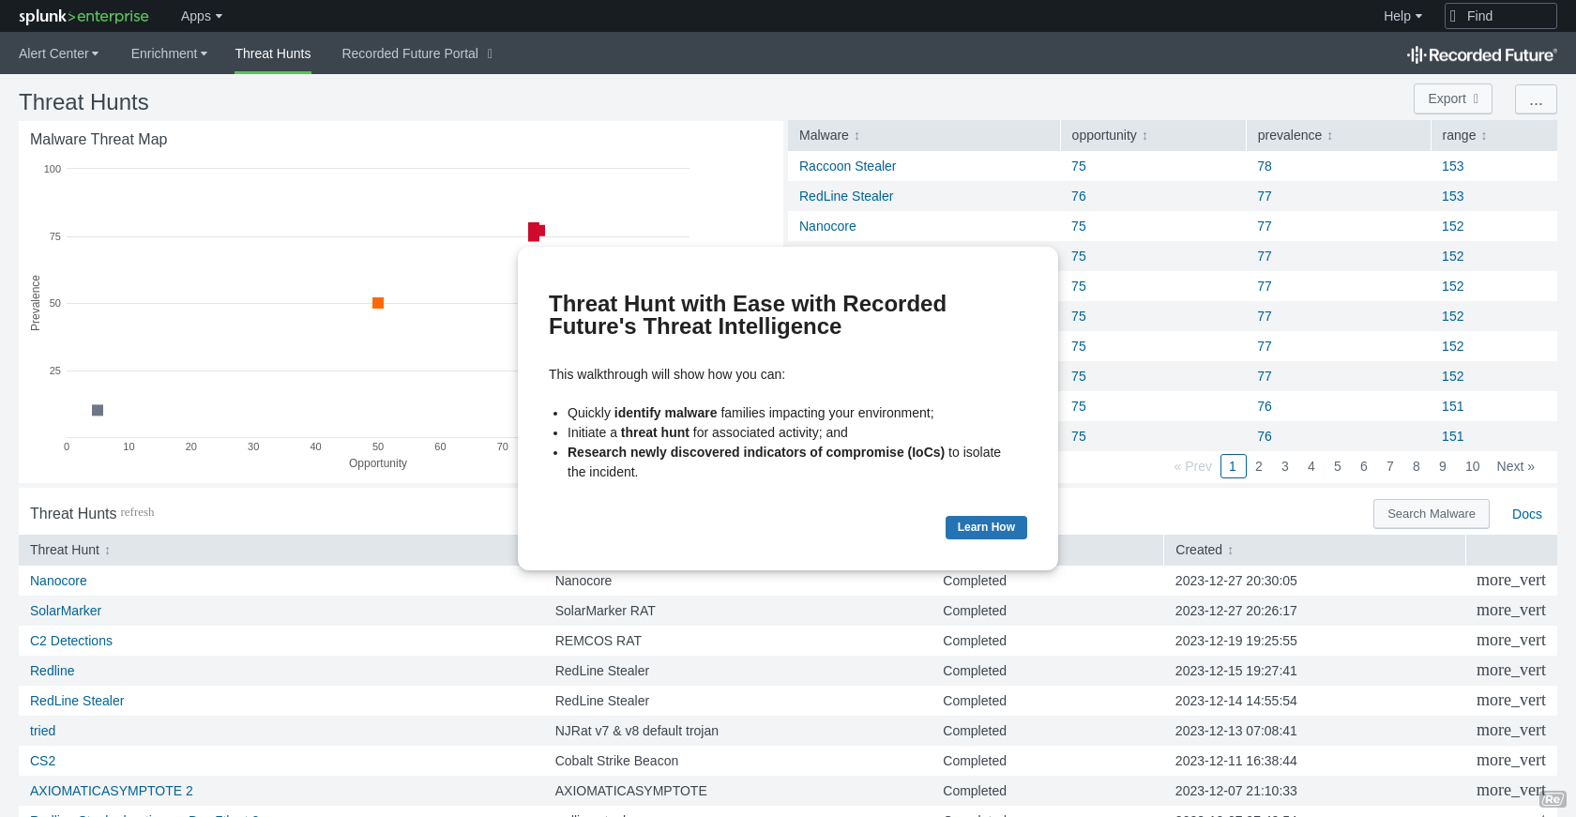Open the Export dropdown button
The image size is (1576, 817).
(x=1453, y=98)
